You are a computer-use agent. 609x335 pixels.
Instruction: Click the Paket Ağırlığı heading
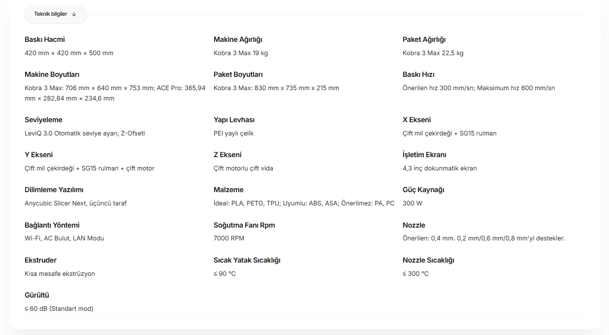click(x=424, y=39)
